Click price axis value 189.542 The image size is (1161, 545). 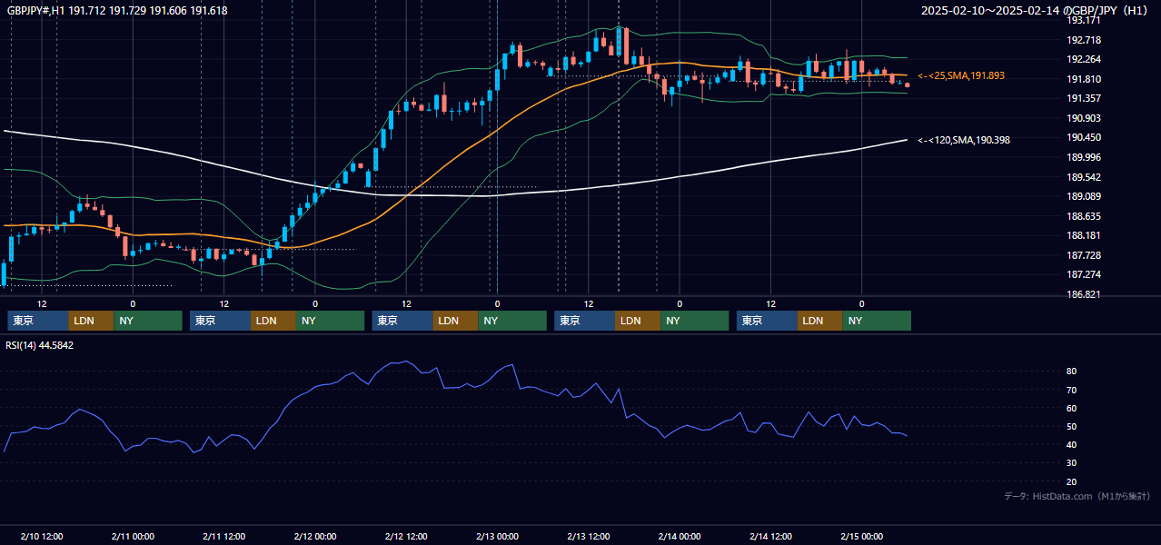point(1084,177)
